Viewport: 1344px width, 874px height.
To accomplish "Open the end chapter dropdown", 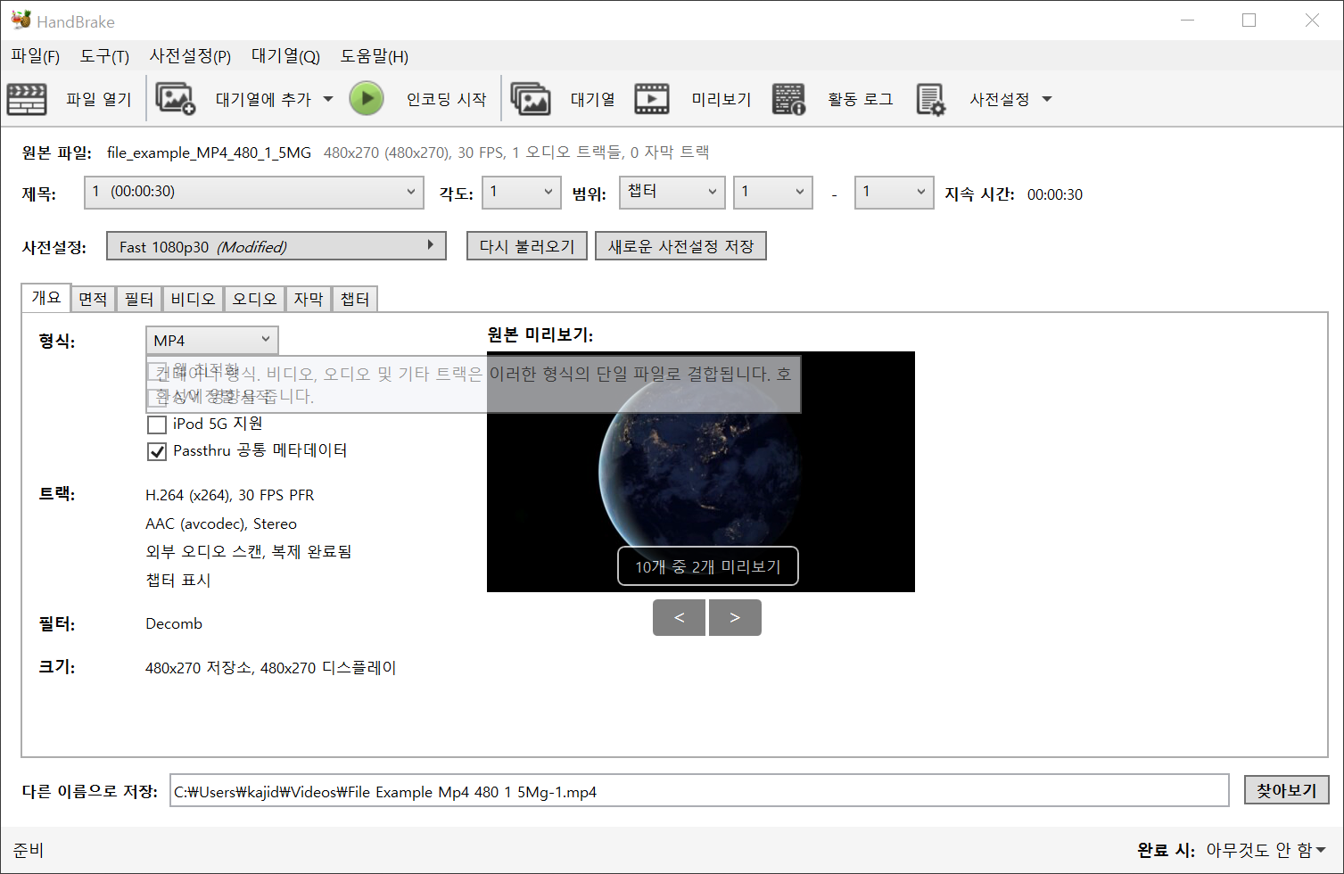I will [x=895, y=193].
